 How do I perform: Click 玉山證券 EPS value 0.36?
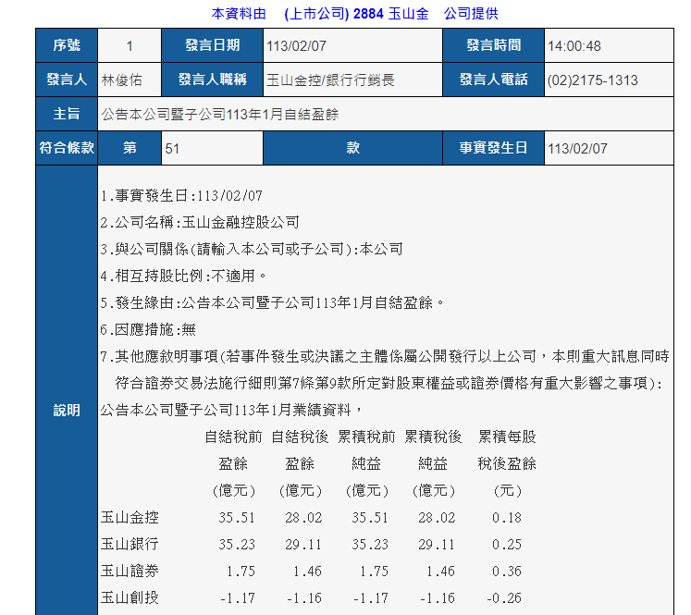coord(507,572)
